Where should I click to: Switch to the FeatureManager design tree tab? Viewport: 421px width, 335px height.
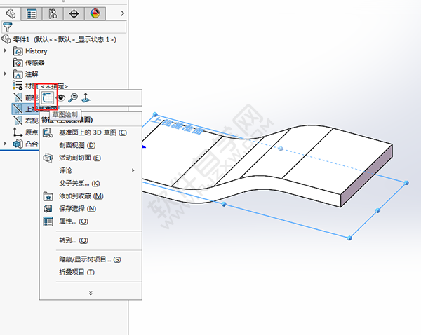(x=11, y=13)
